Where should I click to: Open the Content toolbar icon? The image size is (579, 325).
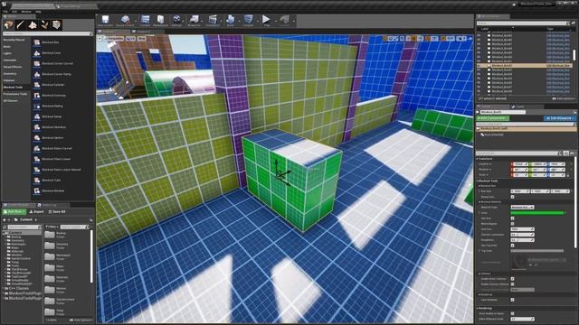[x=145, y=20]
